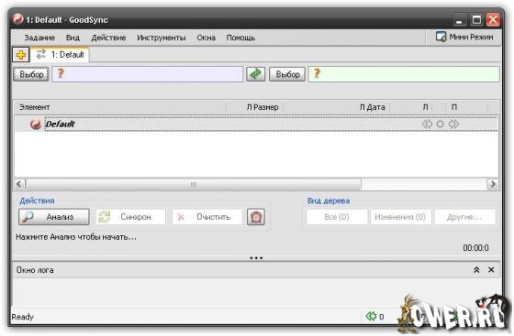Click the right Выбор folder button

(287, 74)
